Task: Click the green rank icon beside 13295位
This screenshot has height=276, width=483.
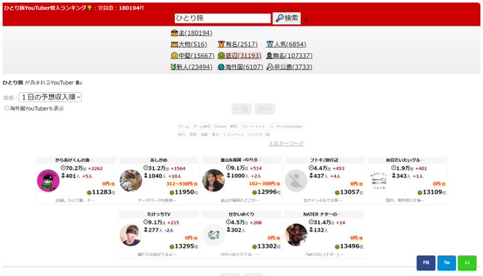Action: 172,247
